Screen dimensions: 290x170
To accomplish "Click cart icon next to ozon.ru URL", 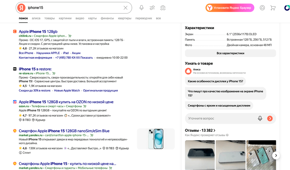I will (85, 106).
